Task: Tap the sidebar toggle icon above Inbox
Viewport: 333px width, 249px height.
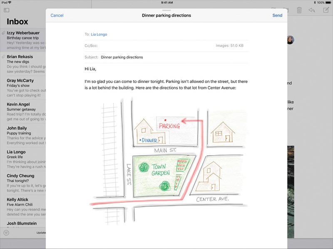Action: pos(6,10)
